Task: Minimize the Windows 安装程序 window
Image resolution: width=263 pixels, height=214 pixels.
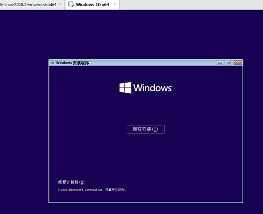Action: tap(220, 62)
